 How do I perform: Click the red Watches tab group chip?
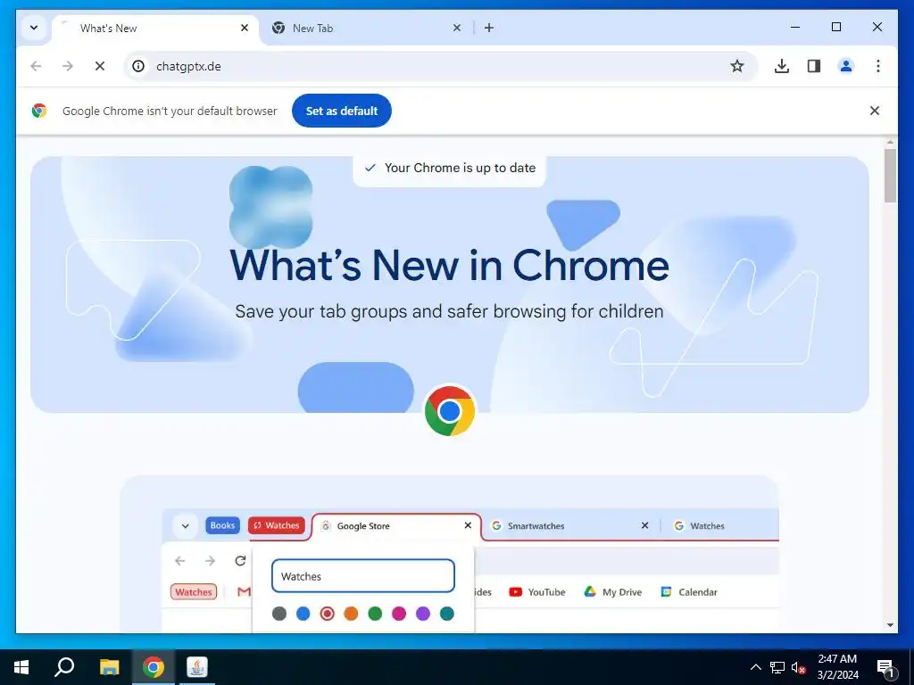coord(277,525)
